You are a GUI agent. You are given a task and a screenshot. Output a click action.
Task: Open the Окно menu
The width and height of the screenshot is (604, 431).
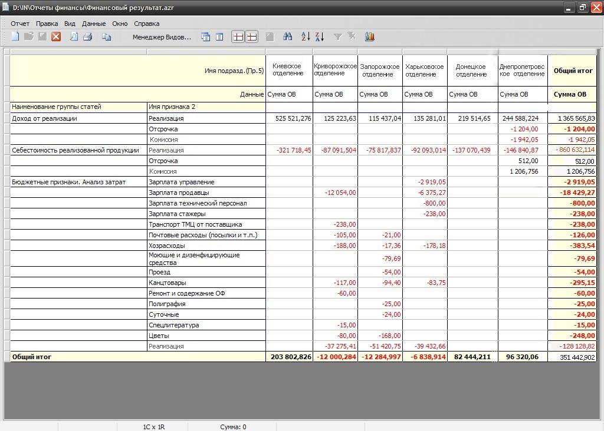[x=120, y=24]
